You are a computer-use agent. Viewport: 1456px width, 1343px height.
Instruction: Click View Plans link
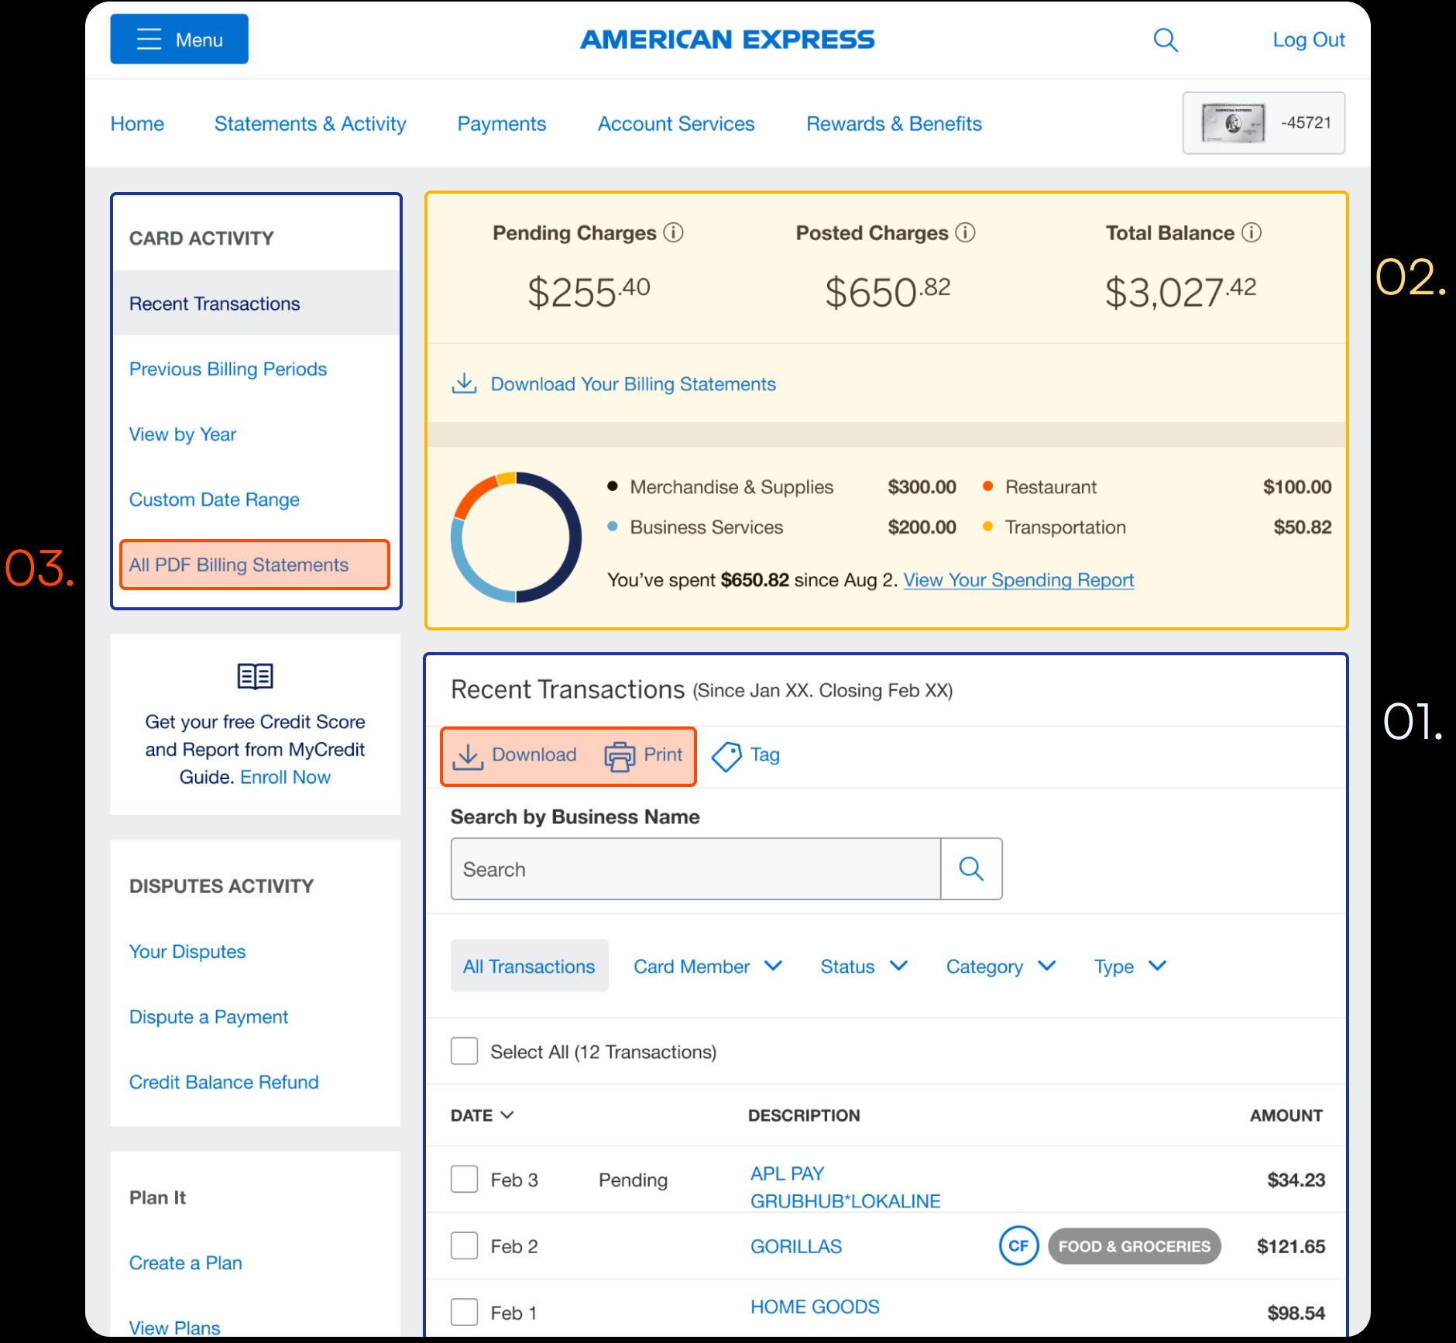tap(174, 1328)
